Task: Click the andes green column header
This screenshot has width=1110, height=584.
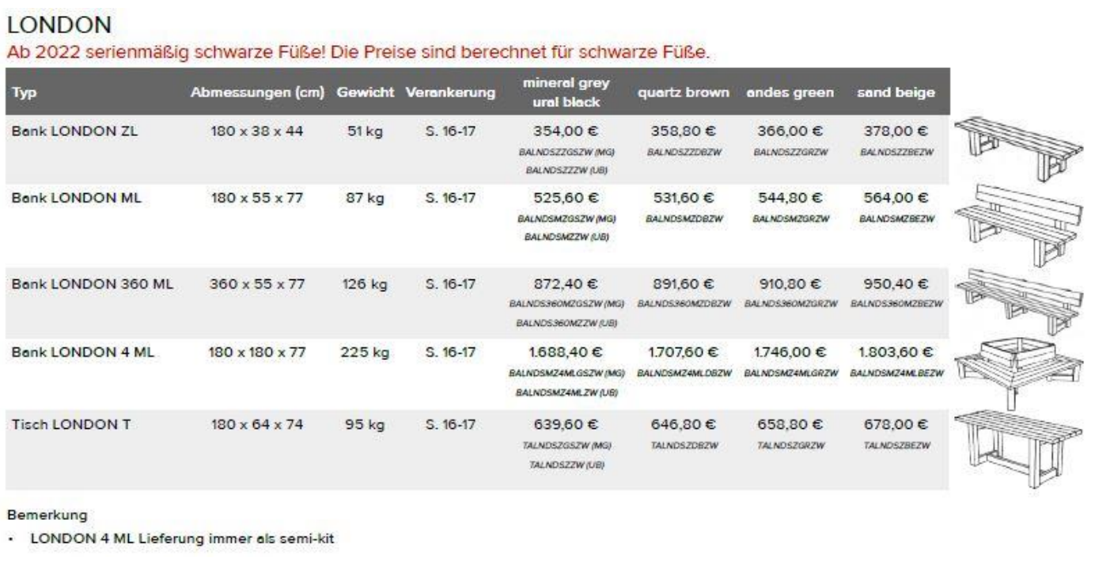Action: 787,93
